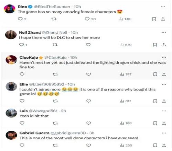This screenshot has width=172, height=151.
Task: Open more menu on Gabriel Guerra's tweet
Action: pyautogui.click(x=164, y=133)
